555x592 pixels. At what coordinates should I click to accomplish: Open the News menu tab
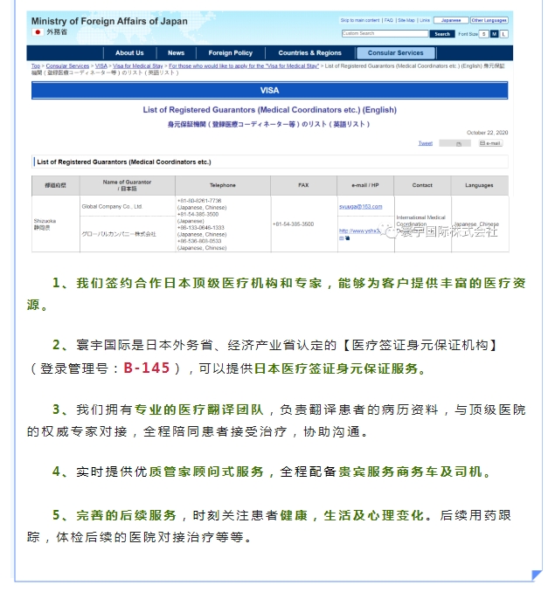tap(176, 53)
